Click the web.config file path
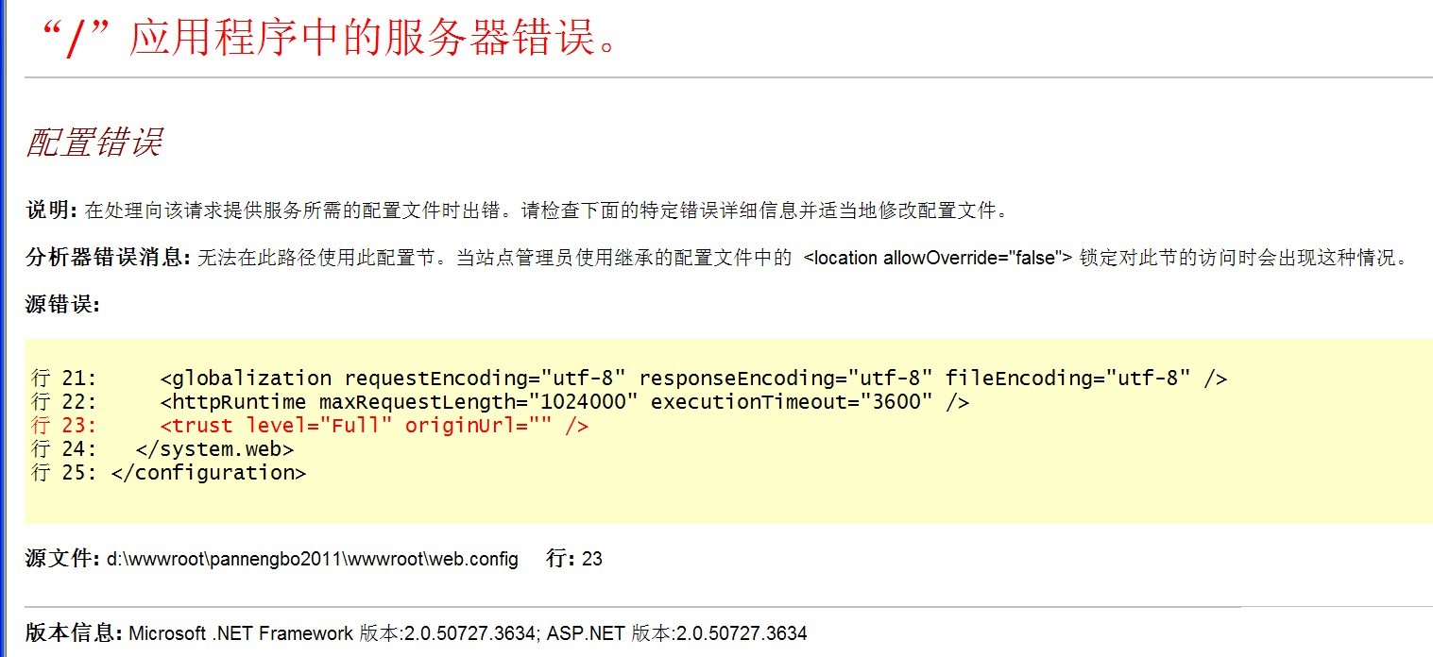Image resolution: width=1433 pixels, height=657 pixels. coord(312,559)
